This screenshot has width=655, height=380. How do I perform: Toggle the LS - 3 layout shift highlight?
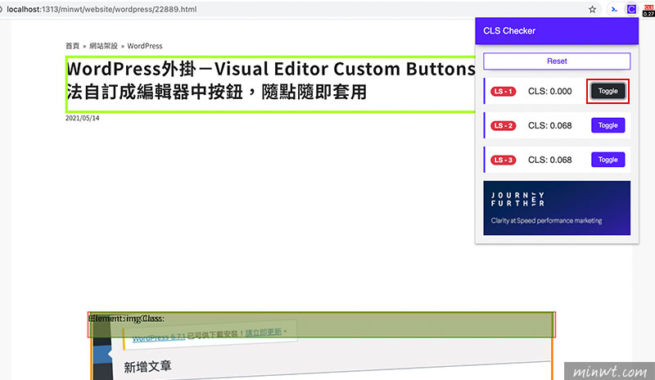[x=608, y=160]
